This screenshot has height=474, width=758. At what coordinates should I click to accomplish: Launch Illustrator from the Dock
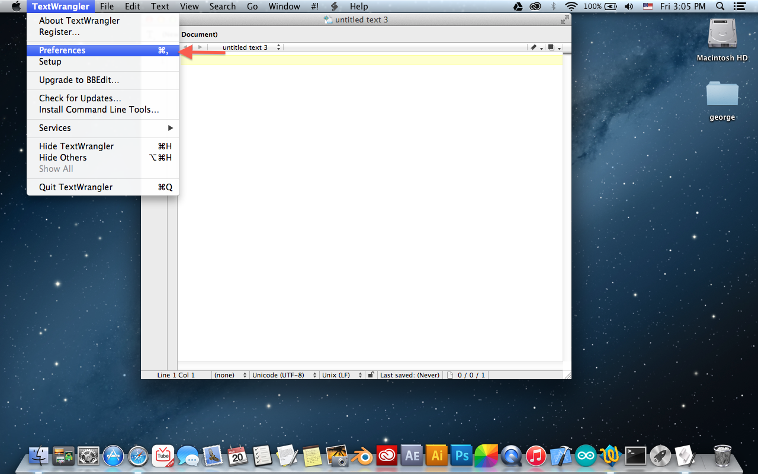pos(436,456)
